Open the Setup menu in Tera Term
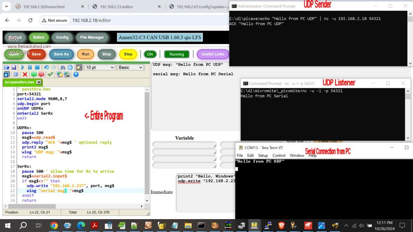The height and width of the screenshot is (232, 413). coord(263,155)
